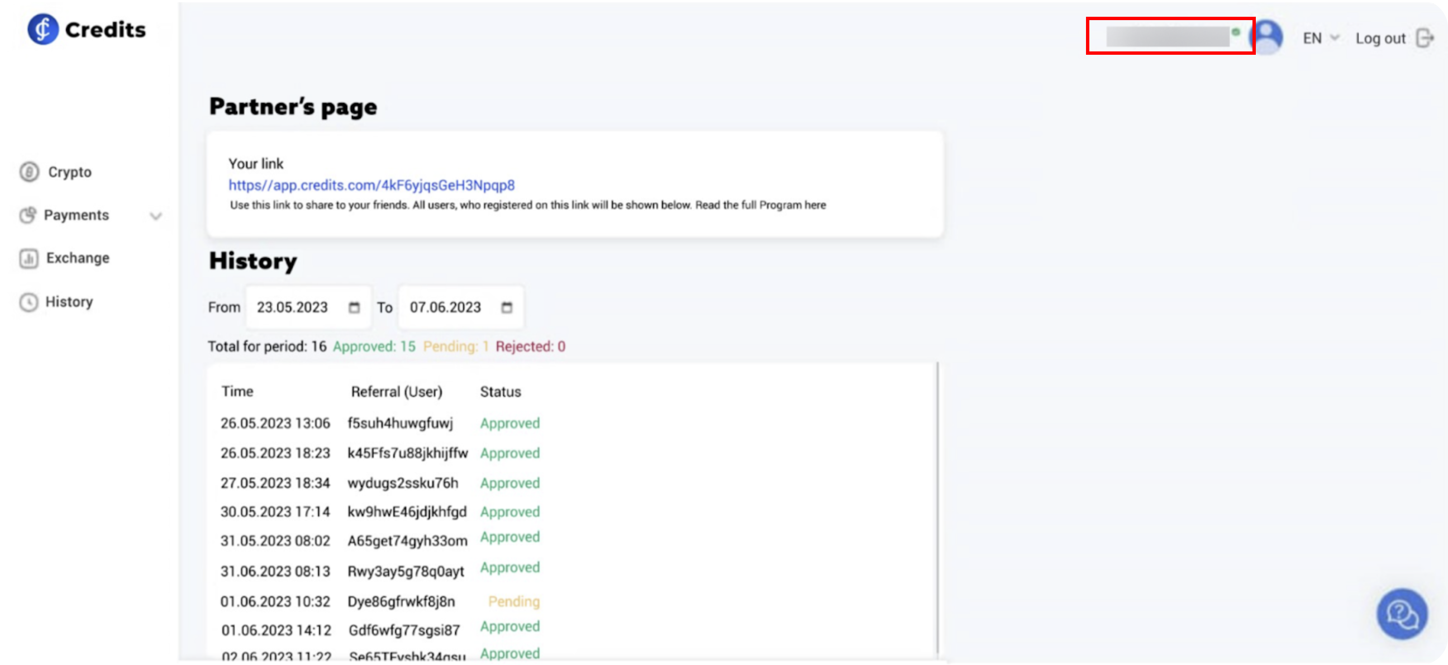The height and width of the screenshot is (665, 1448).
Task: Click the Exchange chart icon
Action: [x=28, y=259]
